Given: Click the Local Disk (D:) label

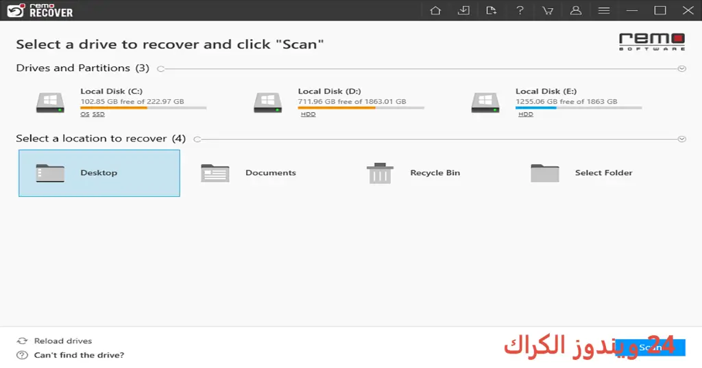Looking at the screenshot, I should (x=330, y=91).
